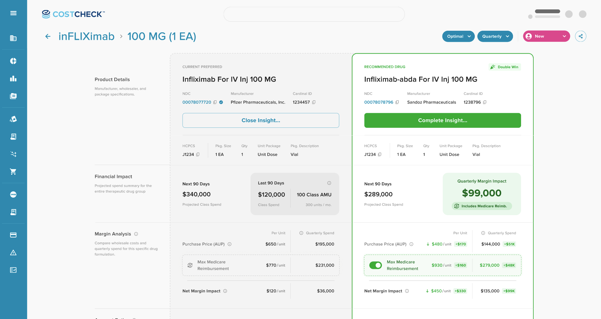601x319 pixels.
Task: Click the warning triangle sidebar icon
Action: click(13, 253)
